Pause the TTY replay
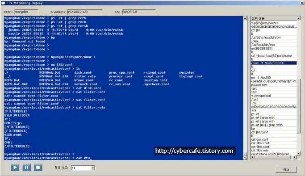This screenshot has width=305, height=176. 27,168
